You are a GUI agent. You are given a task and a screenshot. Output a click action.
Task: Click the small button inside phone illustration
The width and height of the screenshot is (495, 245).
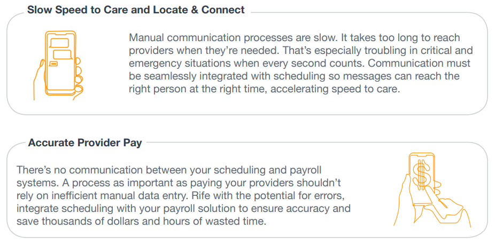53,64
